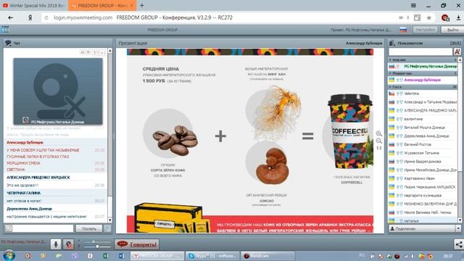464x261 pixels.
Task: Open the browser downloads arrow icon
Action: [458, 17]
